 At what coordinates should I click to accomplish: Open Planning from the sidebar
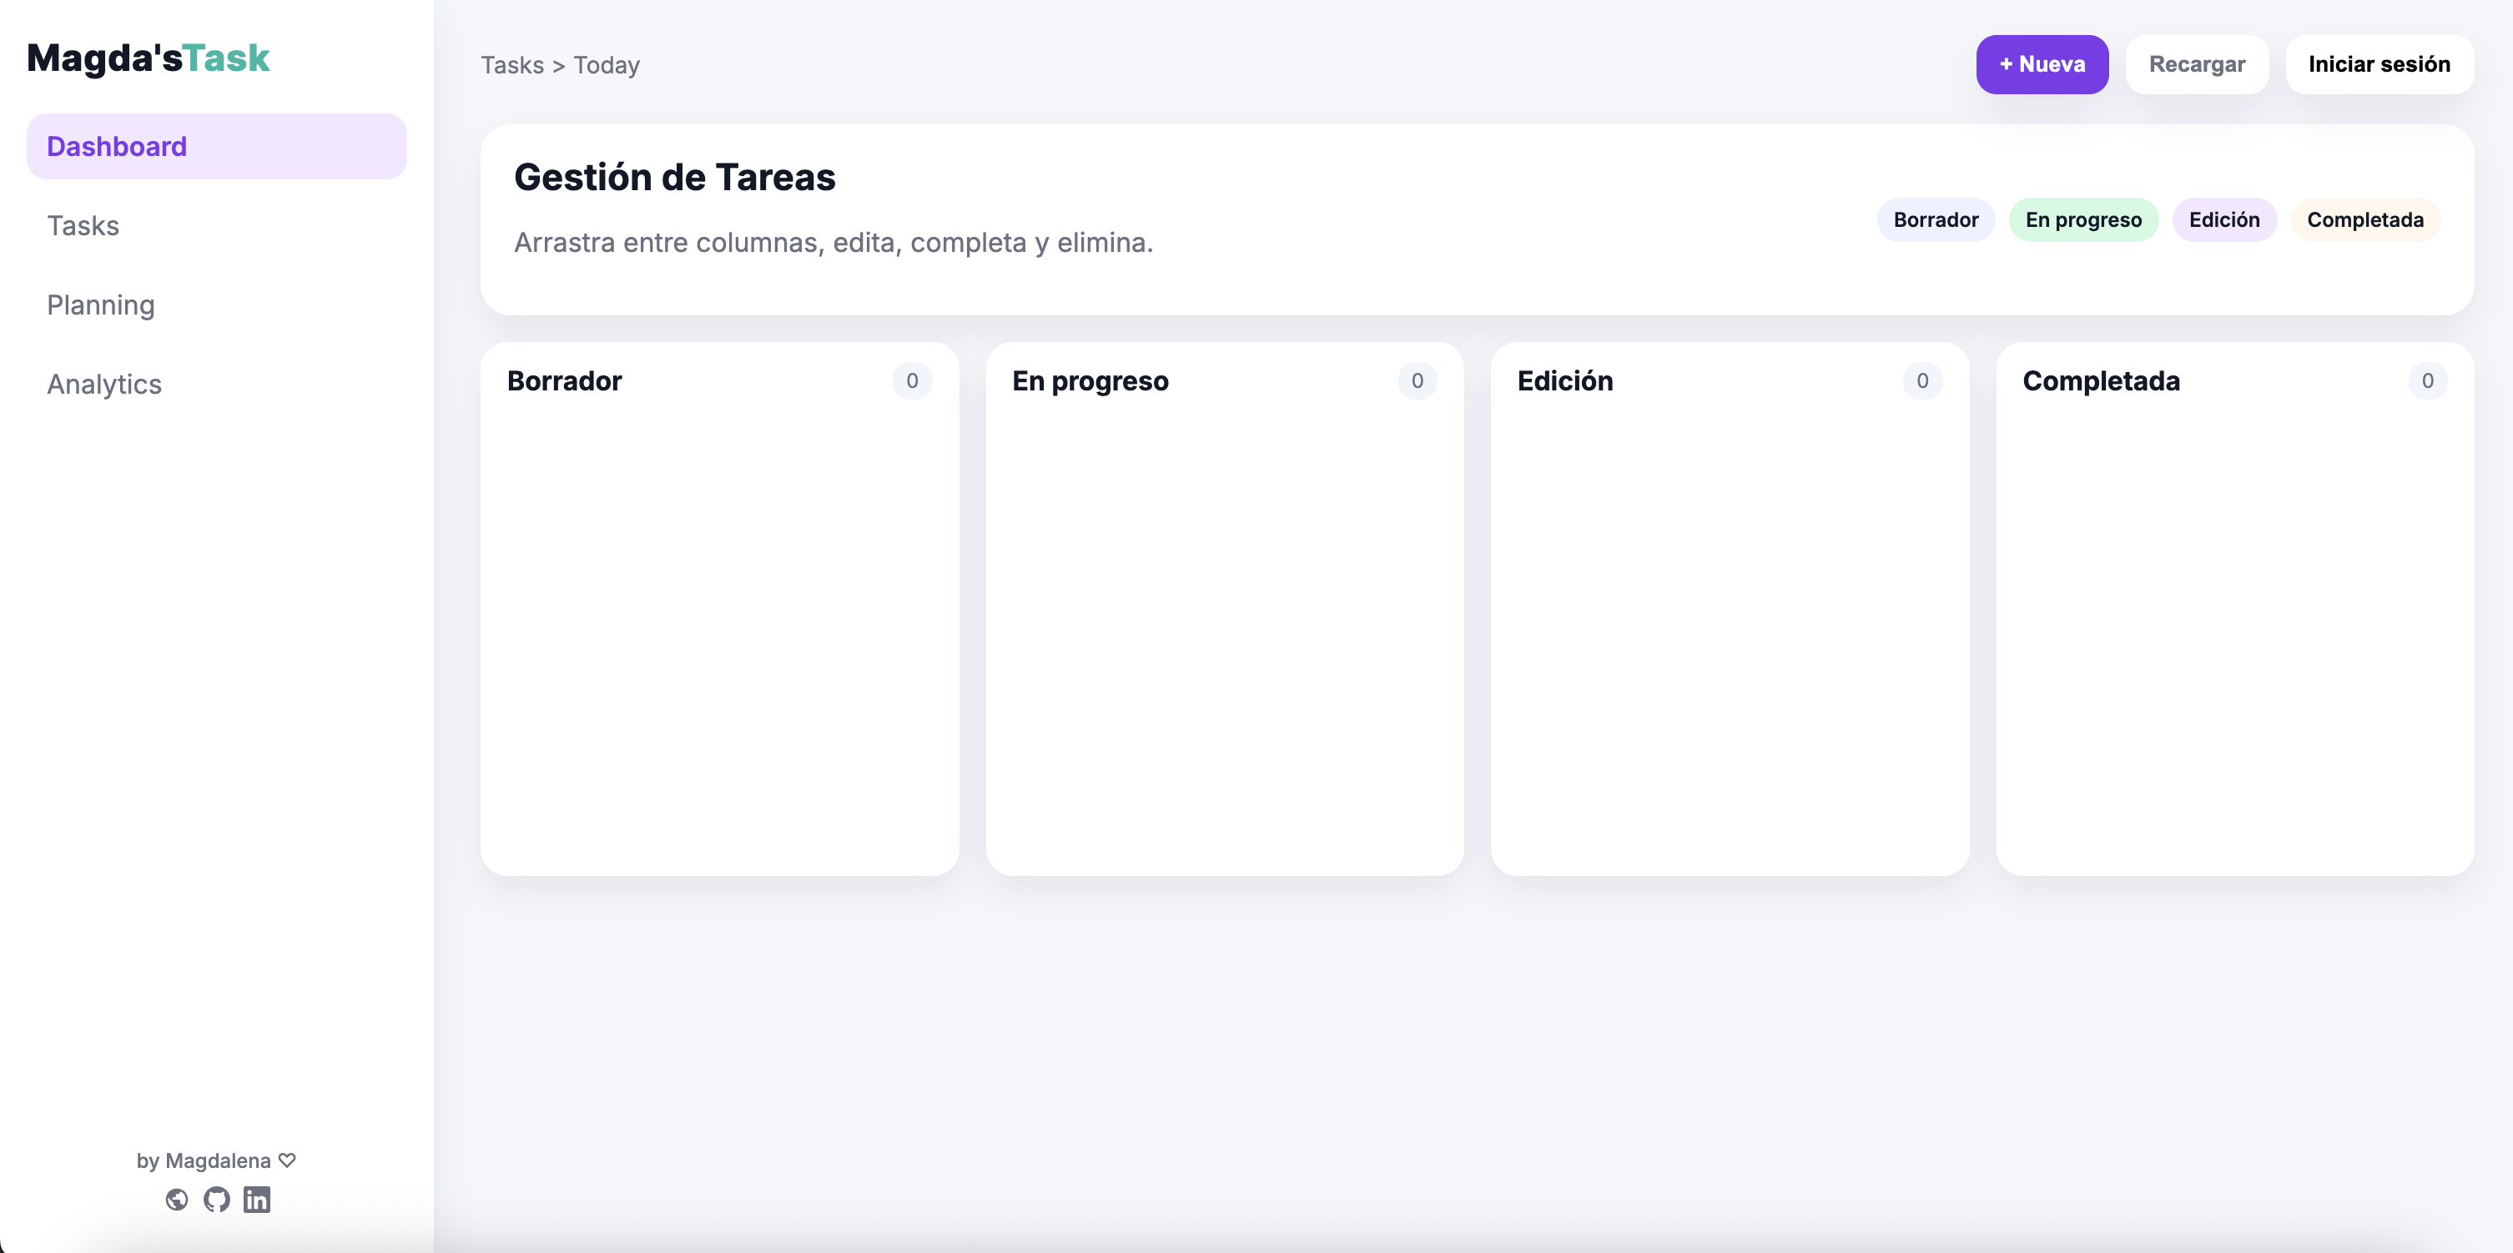[x=100, y=304]
